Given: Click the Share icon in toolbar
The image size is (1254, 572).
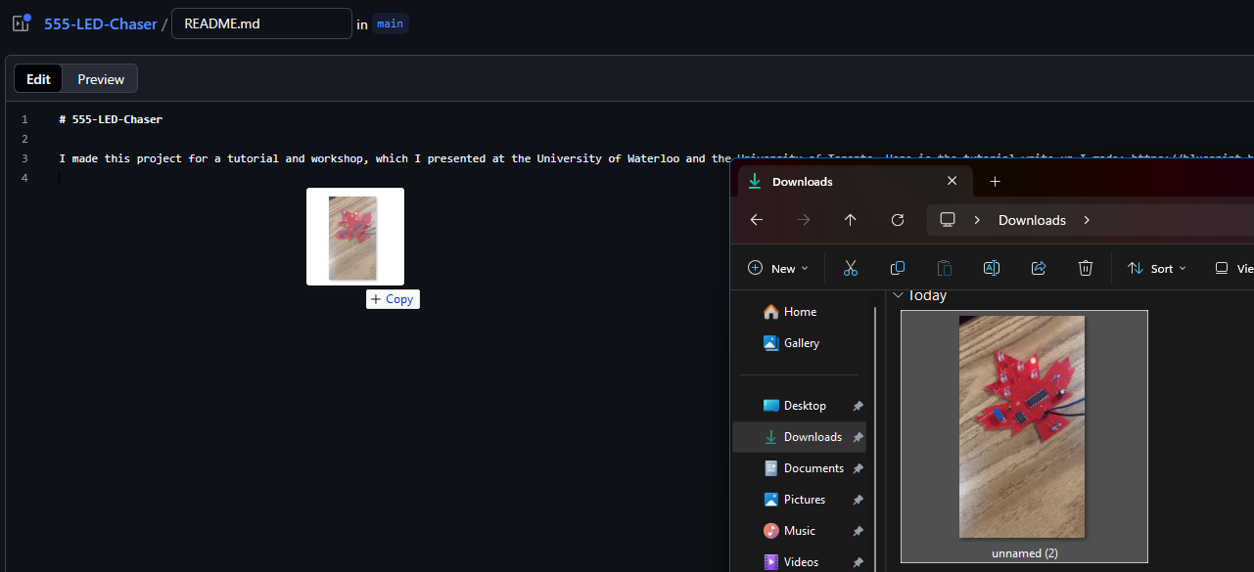Looking at the screenshot, I should point(1039,268).
